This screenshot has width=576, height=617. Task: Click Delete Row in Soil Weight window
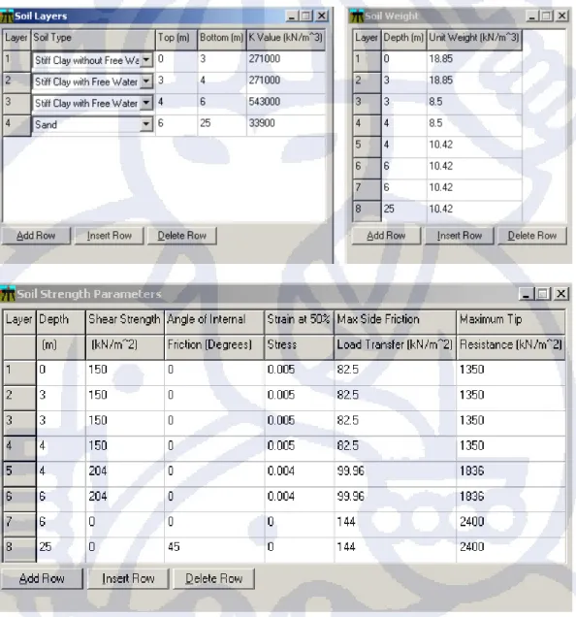[x=532, y=236]
